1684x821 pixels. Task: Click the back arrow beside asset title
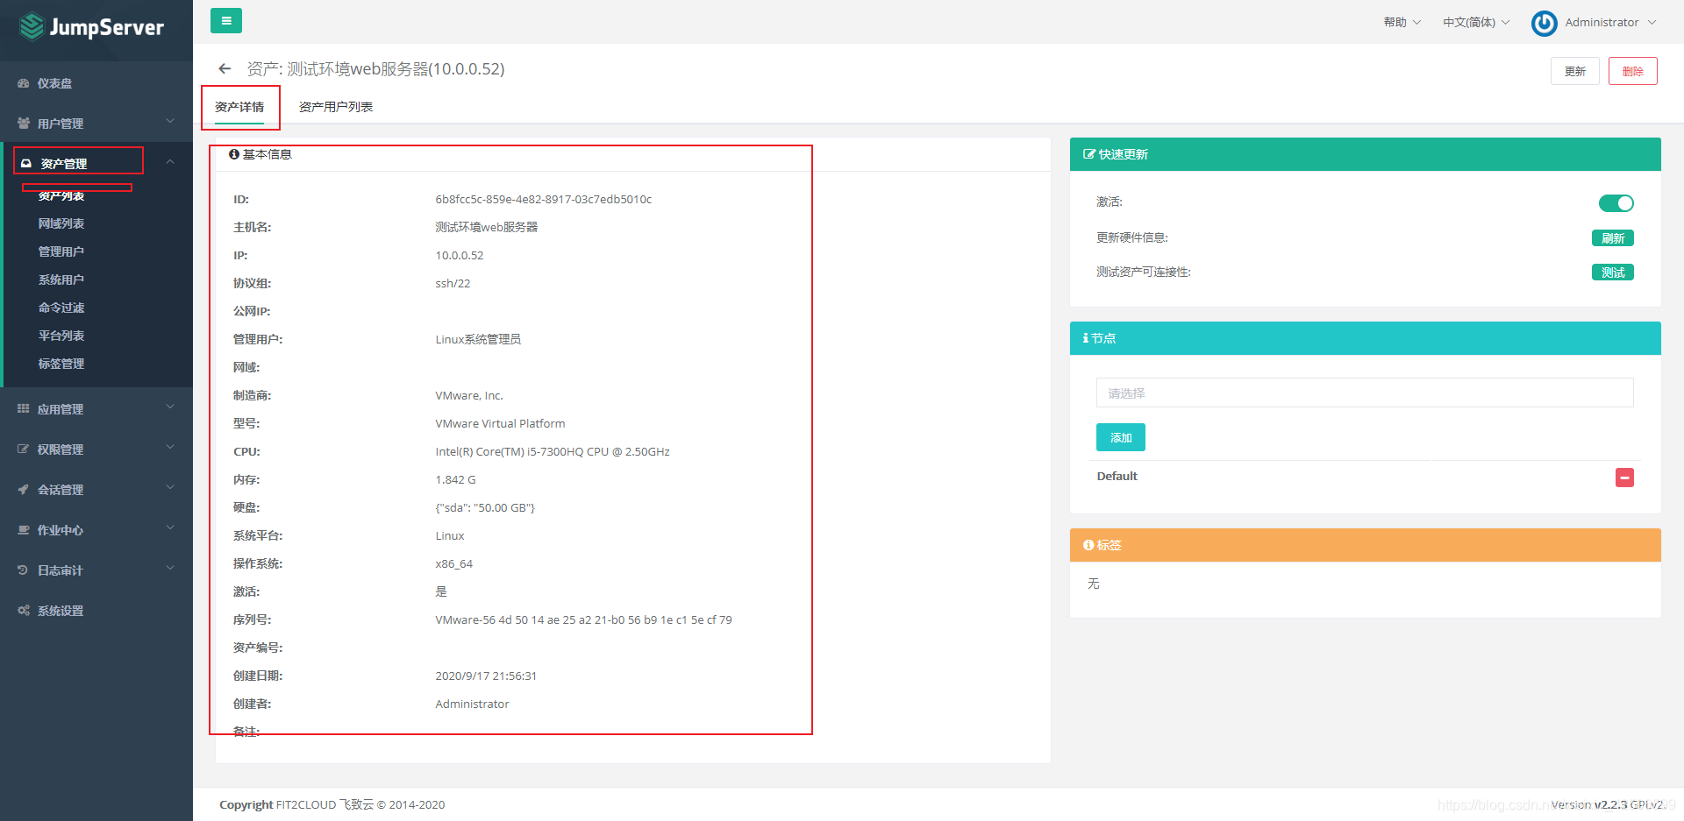pyautogui.click(x=225, y=68)
